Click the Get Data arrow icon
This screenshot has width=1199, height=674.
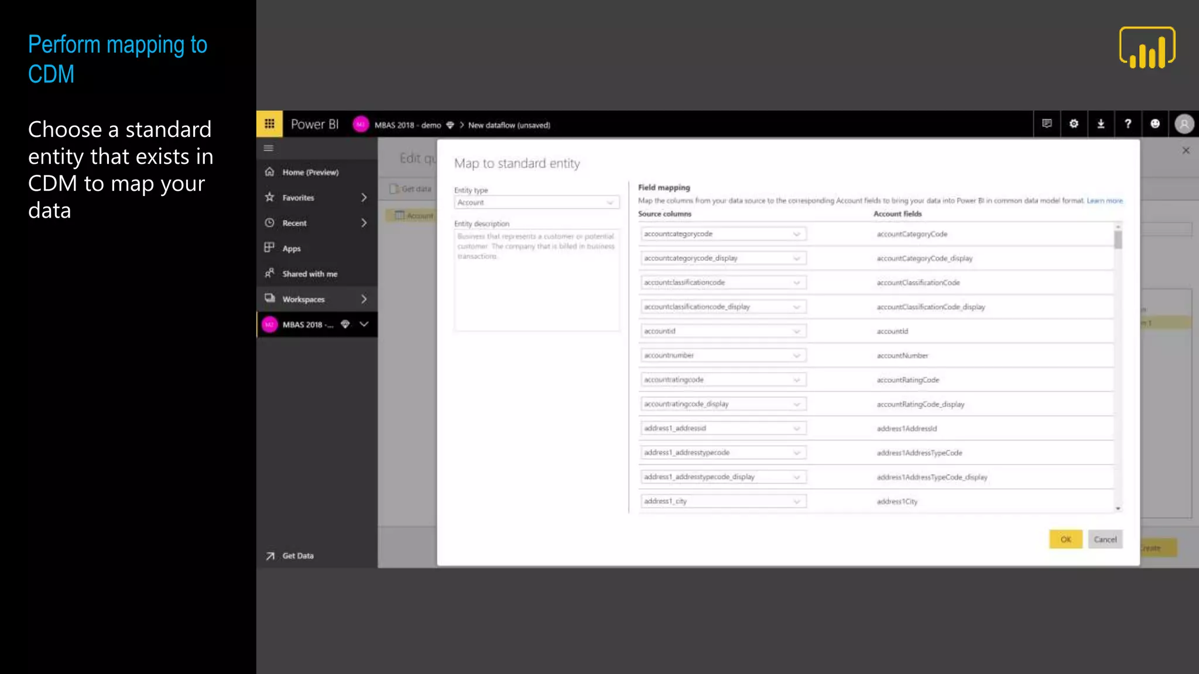(270, 556)
